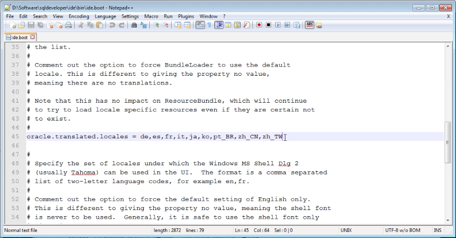The height and width of the screenshot is (238, 456).
Task: Click 'ResourceBundle' on line 41
Action: click(193, 101)
